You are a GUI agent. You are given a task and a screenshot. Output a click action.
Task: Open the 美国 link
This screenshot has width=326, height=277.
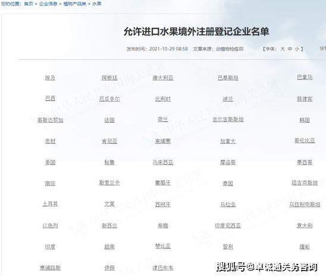pos(50,162)
